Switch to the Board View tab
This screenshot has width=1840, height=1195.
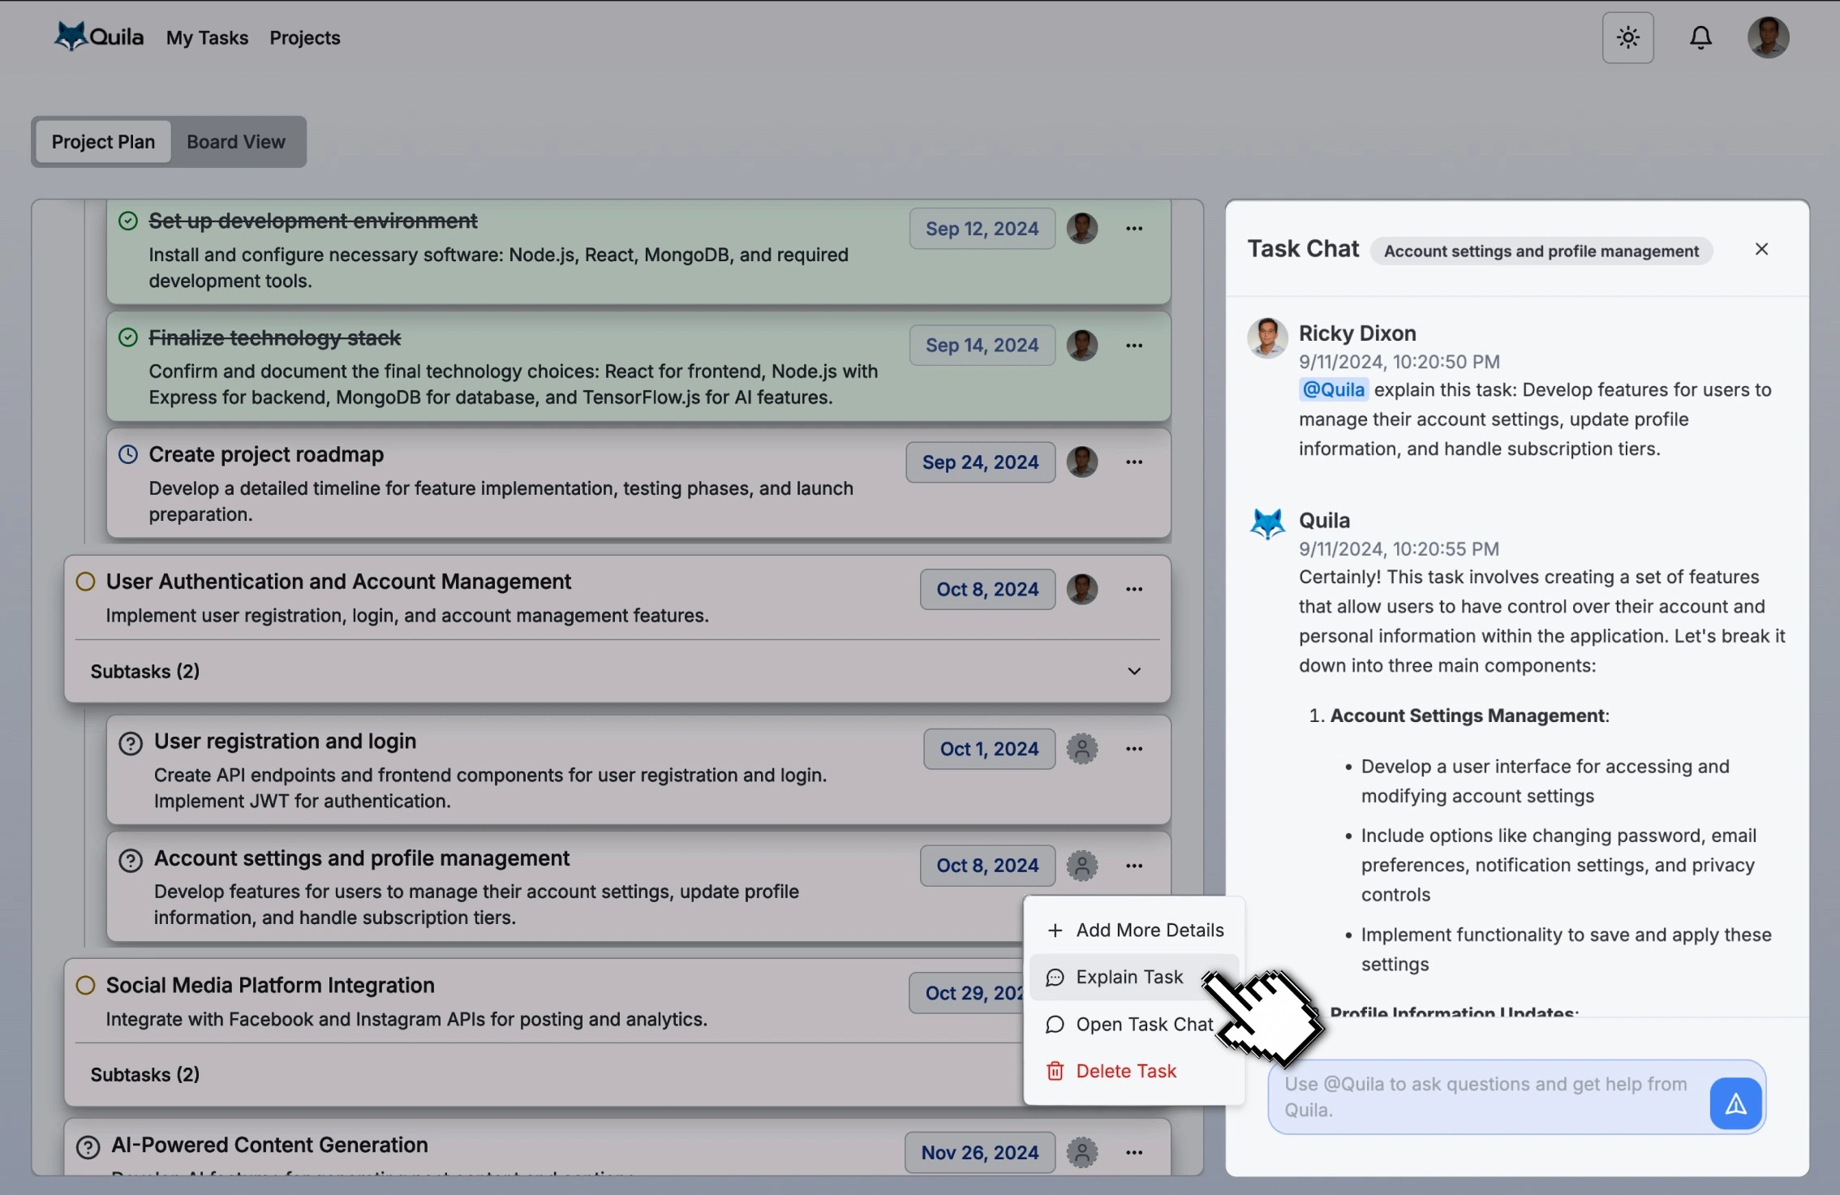[236, 141]
